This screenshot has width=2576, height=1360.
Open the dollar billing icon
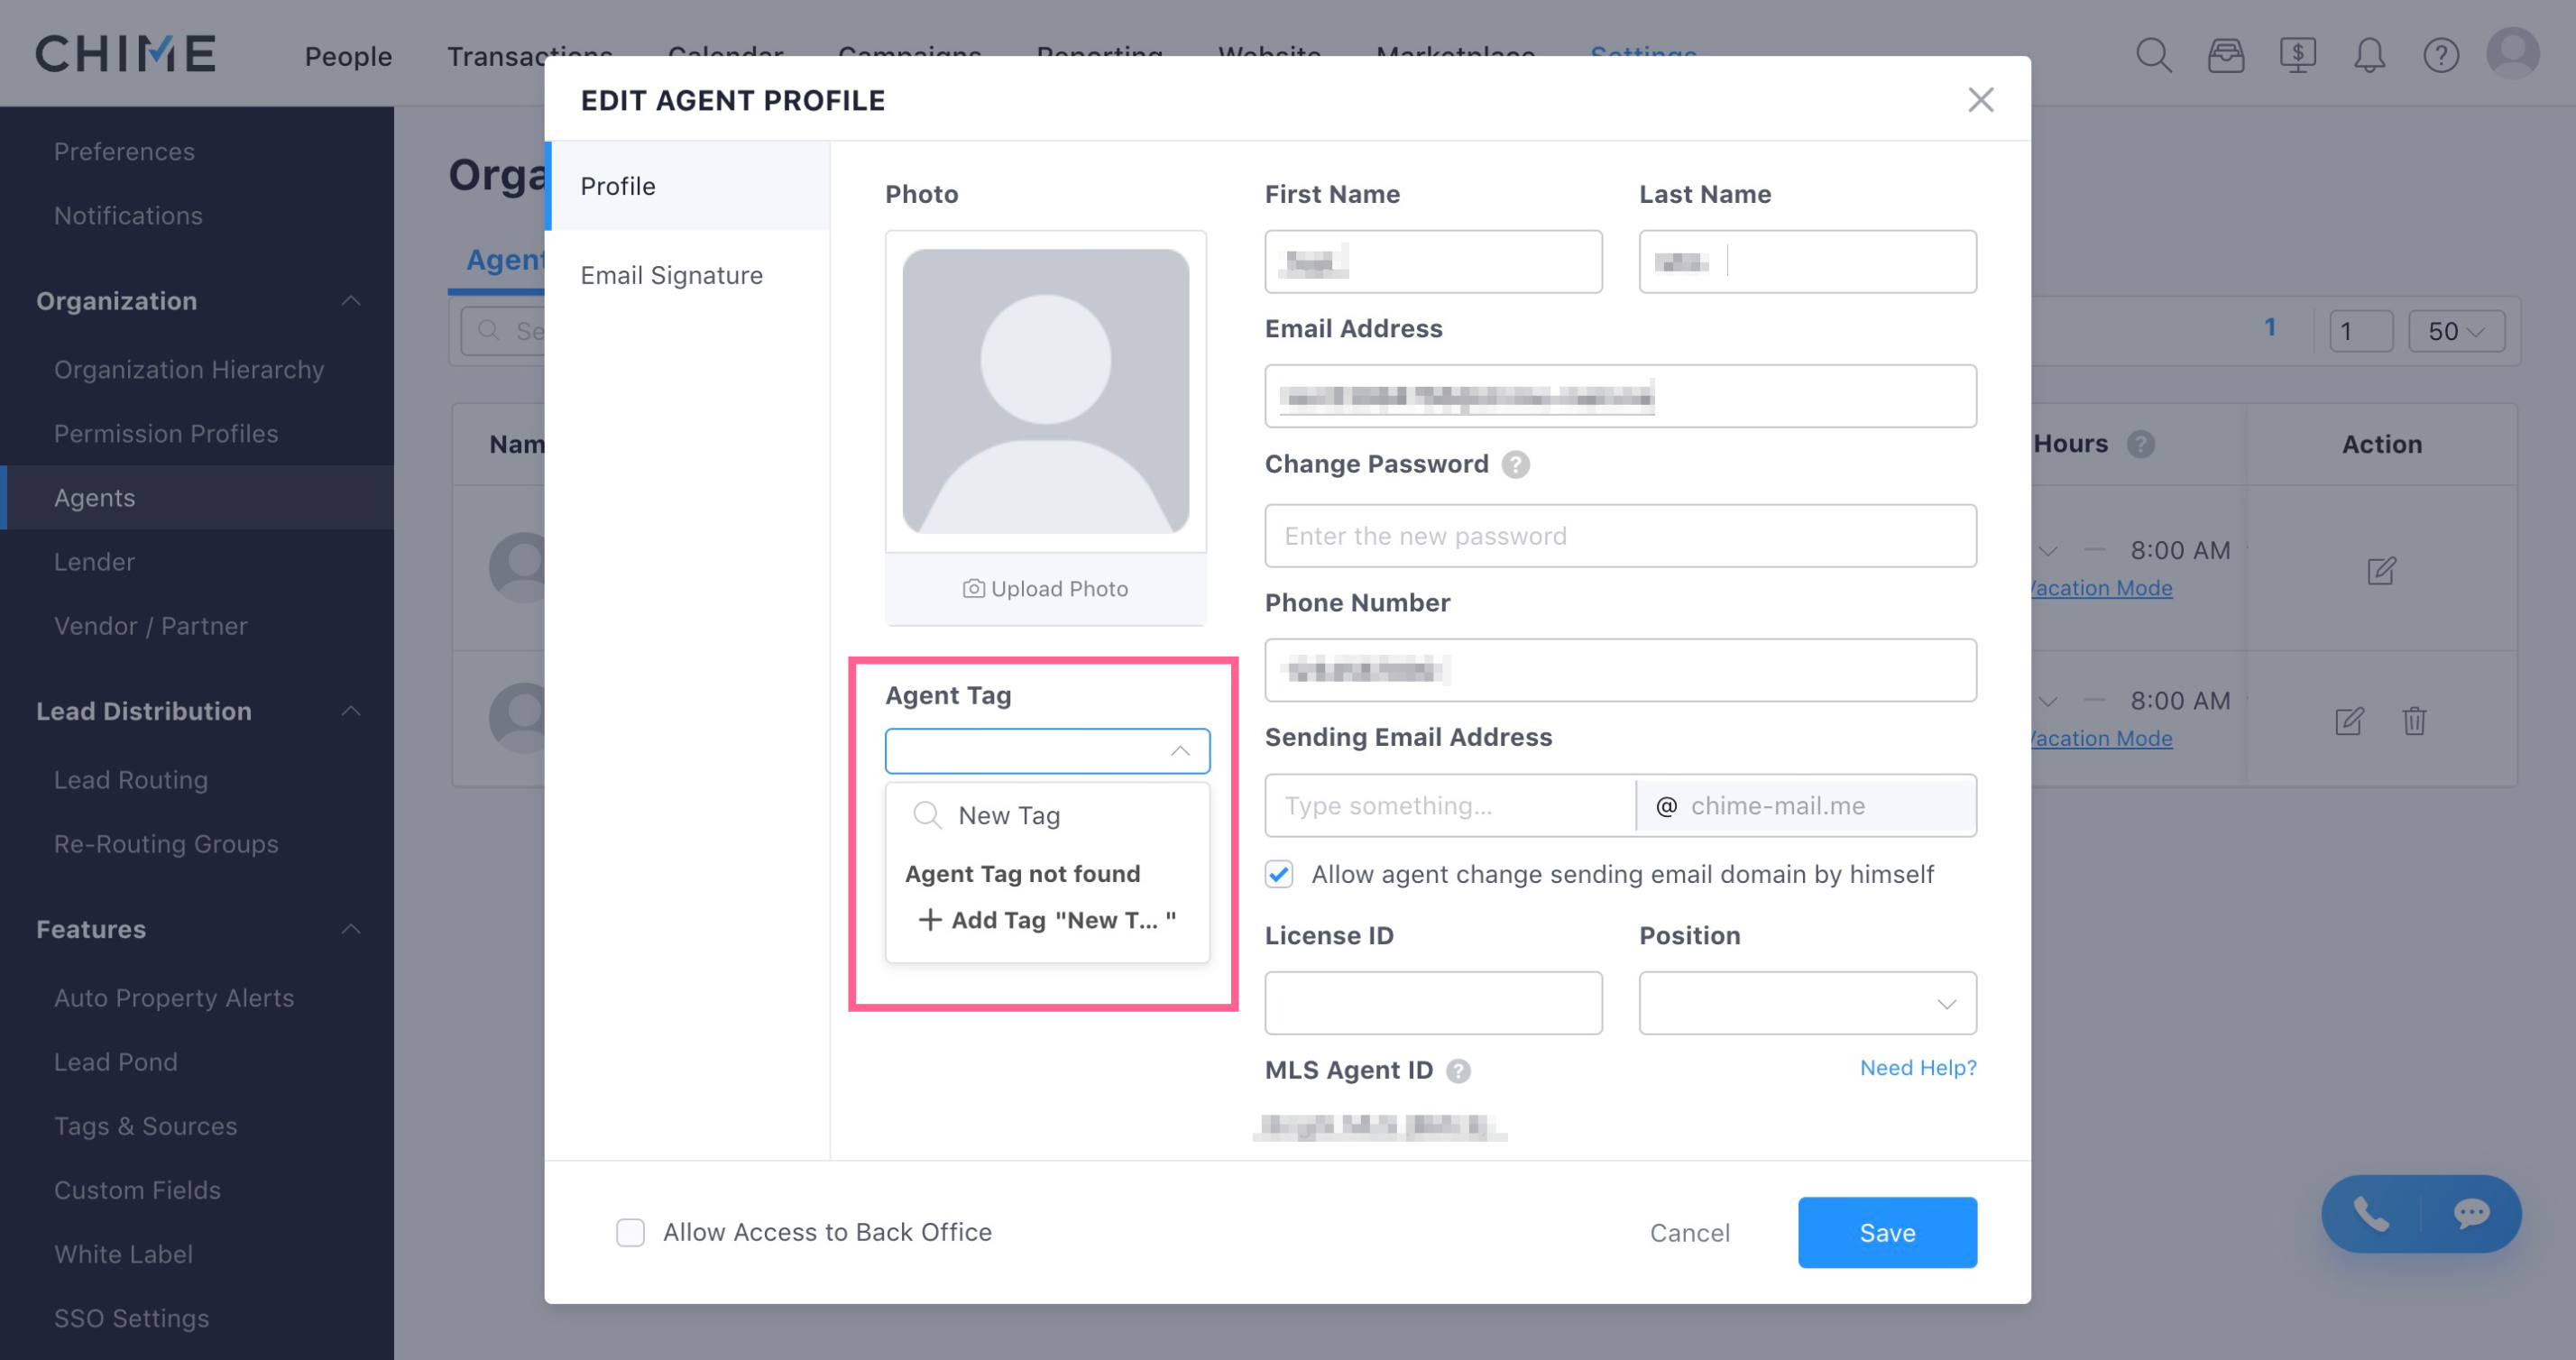tap(2297, 54)
